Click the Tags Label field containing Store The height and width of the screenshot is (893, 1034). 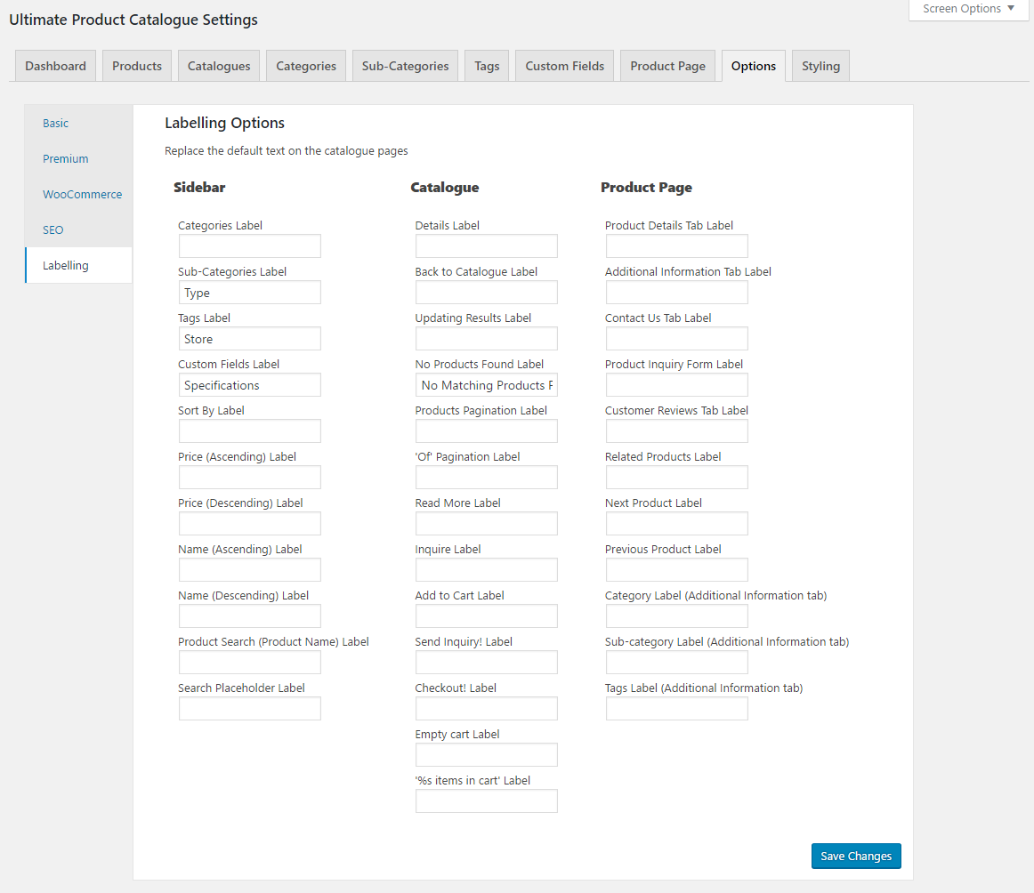click(250, 339)
